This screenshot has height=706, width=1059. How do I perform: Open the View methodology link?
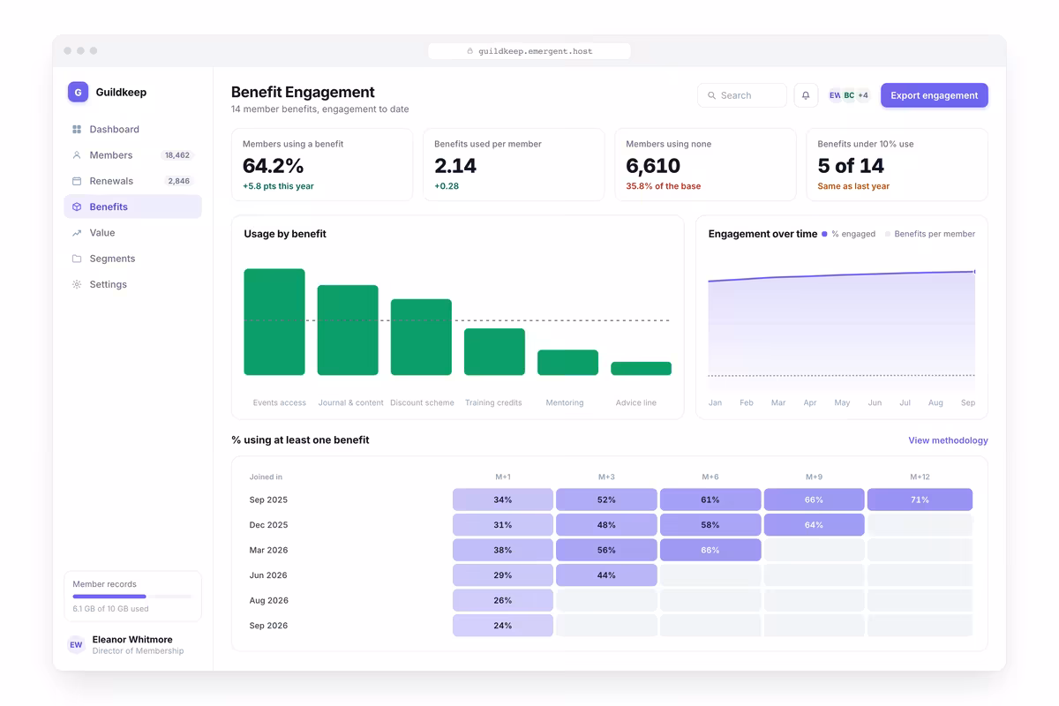tap(948, 440)
